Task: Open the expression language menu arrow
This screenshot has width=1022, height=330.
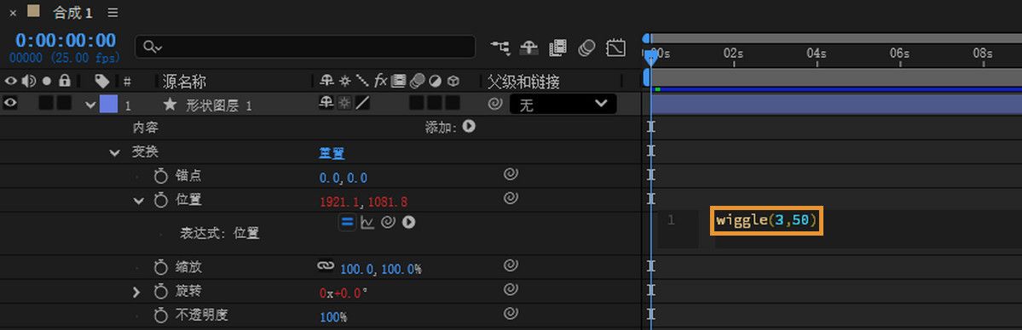Action: (x=408, y=223)
